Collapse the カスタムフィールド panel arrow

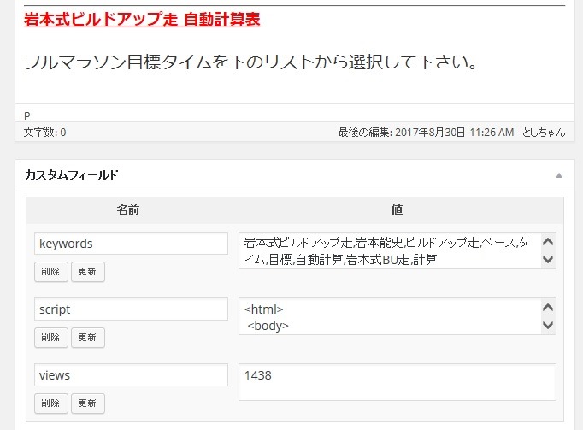(559, 175)
